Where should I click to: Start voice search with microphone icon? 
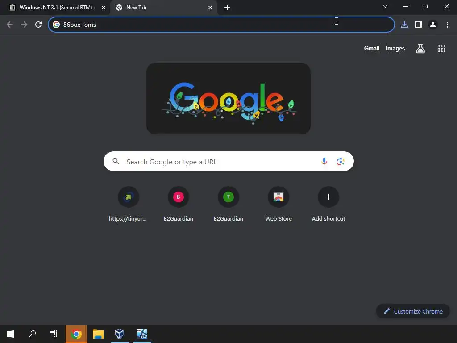[324, 161]
